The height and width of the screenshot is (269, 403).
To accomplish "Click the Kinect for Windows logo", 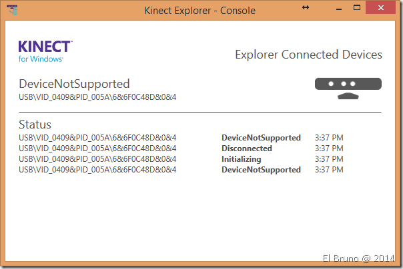I will click(45, 51).
